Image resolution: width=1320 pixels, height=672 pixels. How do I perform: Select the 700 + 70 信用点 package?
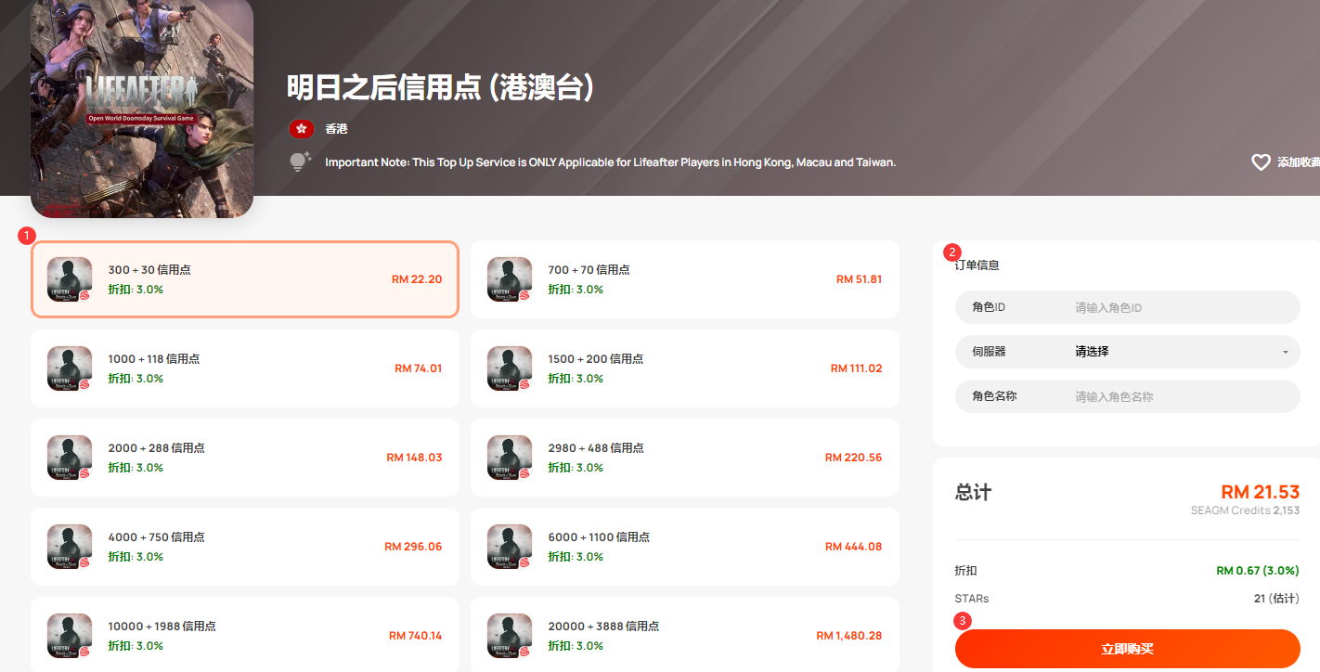(x=685, y=279)
